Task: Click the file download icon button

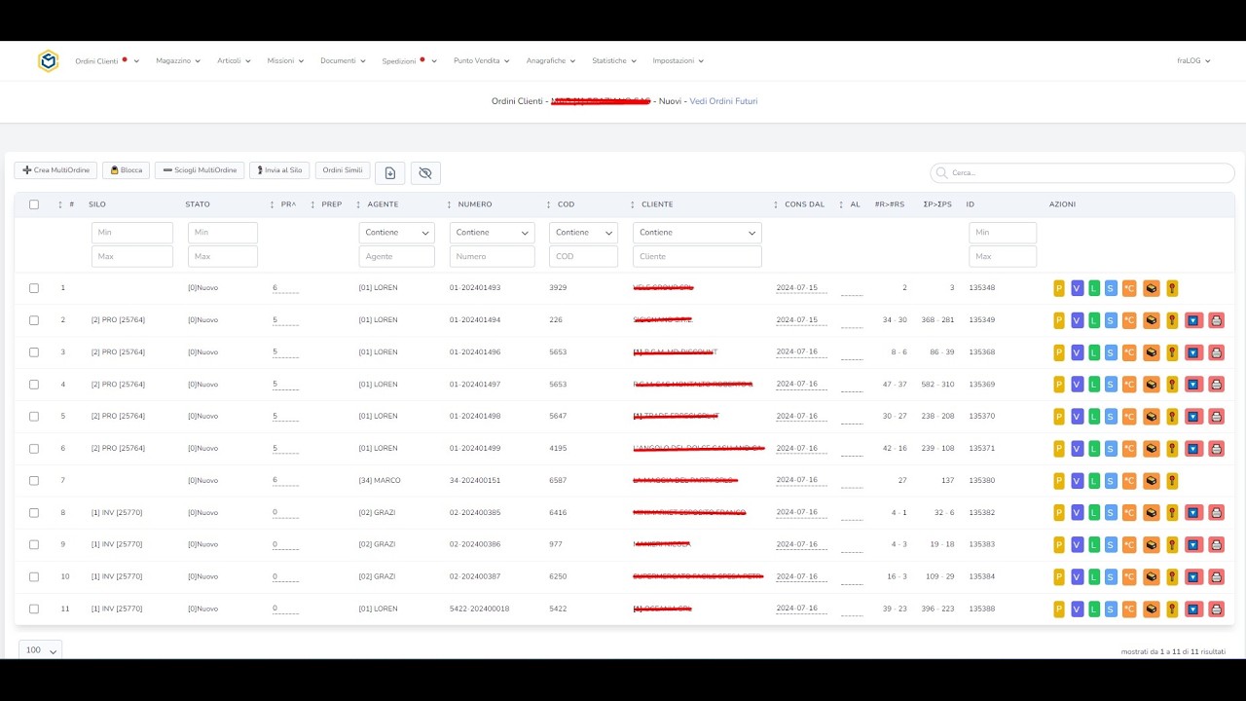Action: pos(389,173)
